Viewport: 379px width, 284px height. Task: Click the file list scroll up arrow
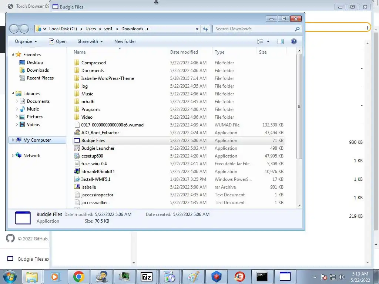(x=299, y=51)
